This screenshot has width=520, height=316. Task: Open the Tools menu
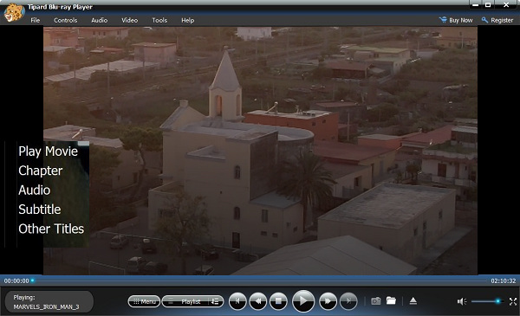click(x=159, y=20)
